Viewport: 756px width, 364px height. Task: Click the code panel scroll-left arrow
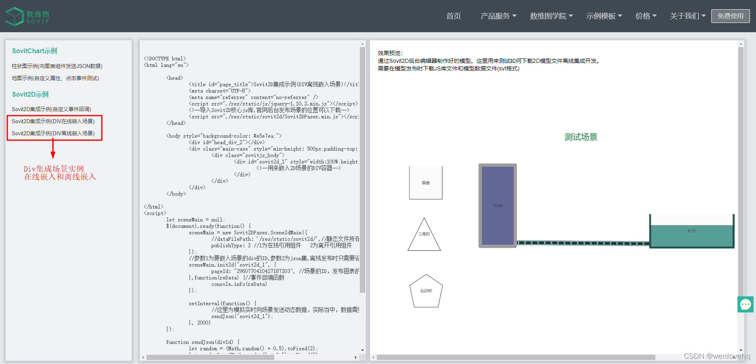(x=143, y=357)
